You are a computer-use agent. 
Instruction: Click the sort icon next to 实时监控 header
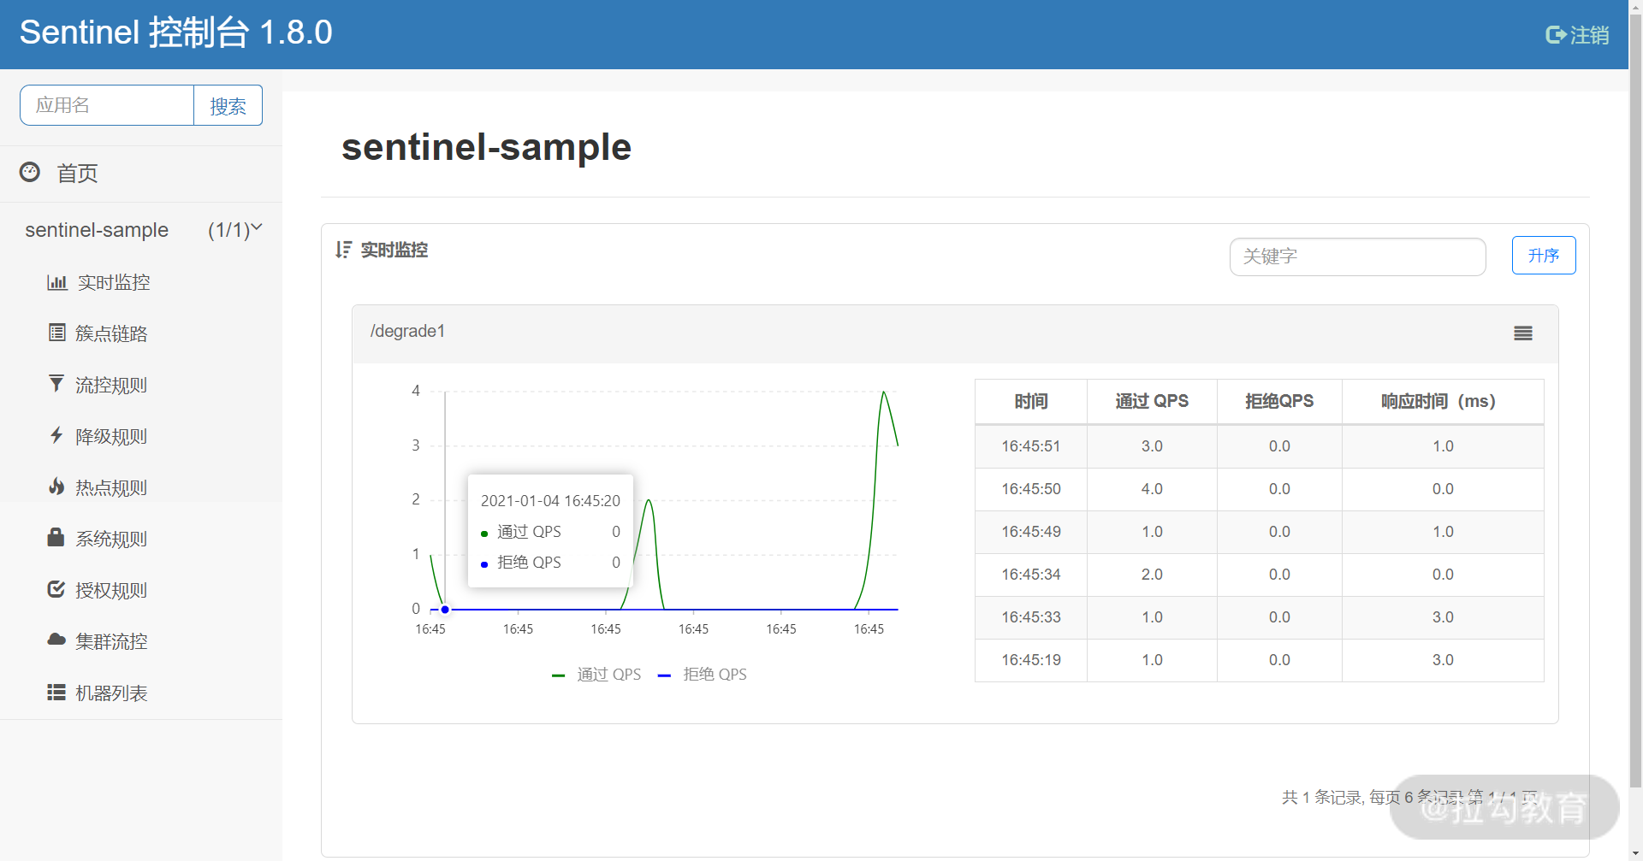[x=343, y=250]
